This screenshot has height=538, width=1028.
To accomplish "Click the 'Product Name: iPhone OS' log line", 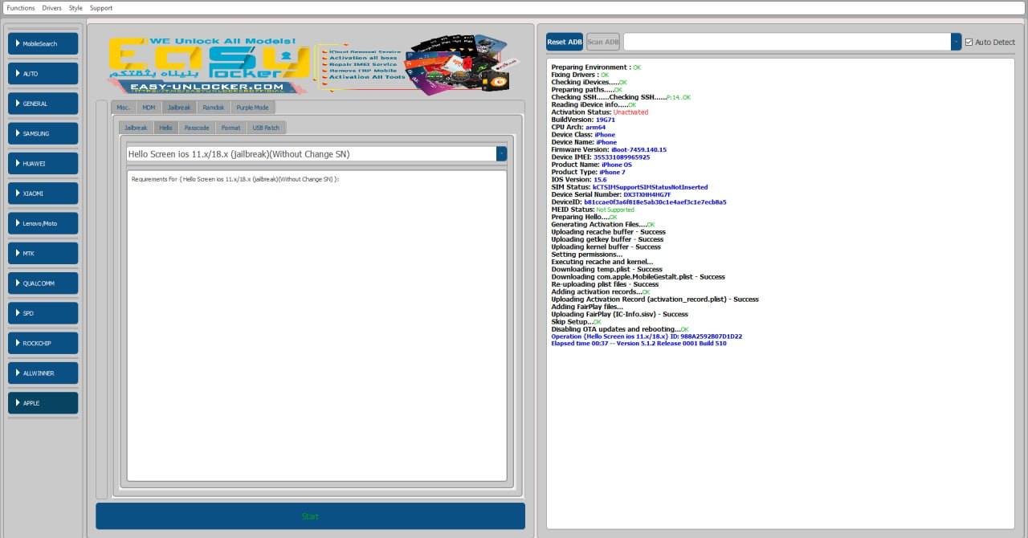I will [x=592, y=165].
